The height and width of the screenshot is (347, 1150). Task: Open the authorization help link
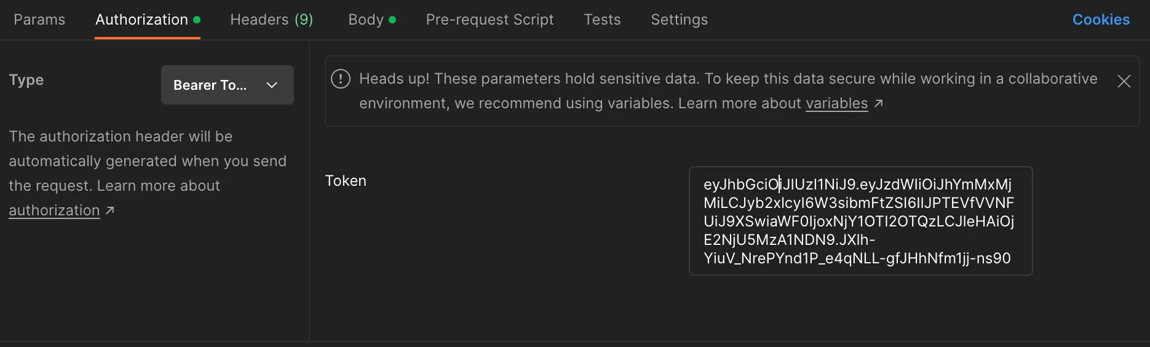[x=54, y=210]
